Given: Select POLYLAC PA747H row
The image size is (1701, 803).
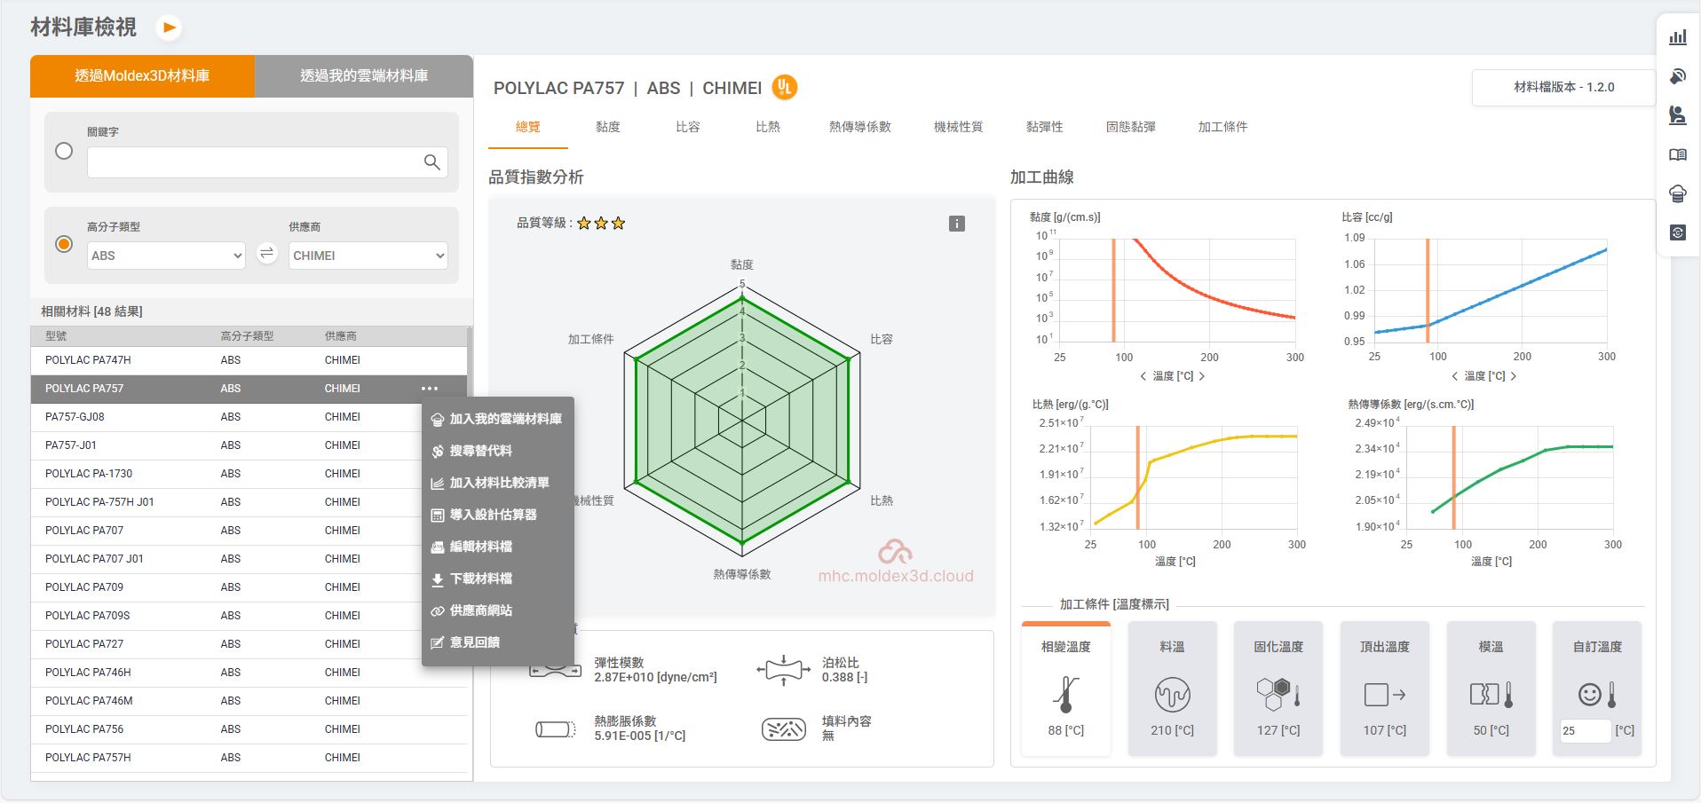Looking at the screenshot, I should click(249, 360).
